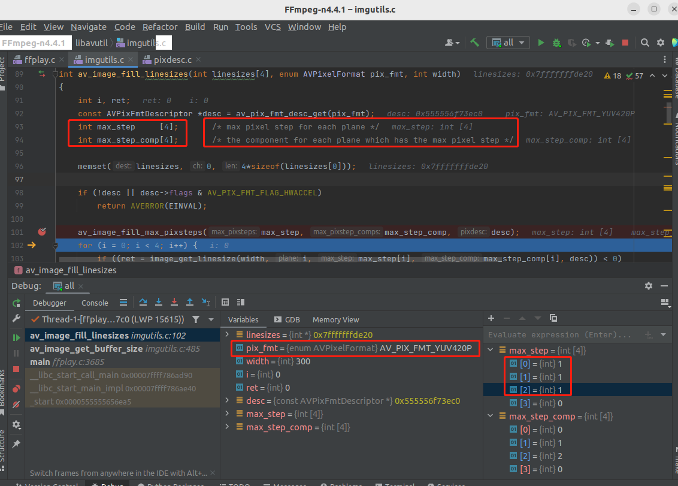Toggle the thread frames filter icon
Viewport: 678px width, 486px height.
click(x=195, y=319)
